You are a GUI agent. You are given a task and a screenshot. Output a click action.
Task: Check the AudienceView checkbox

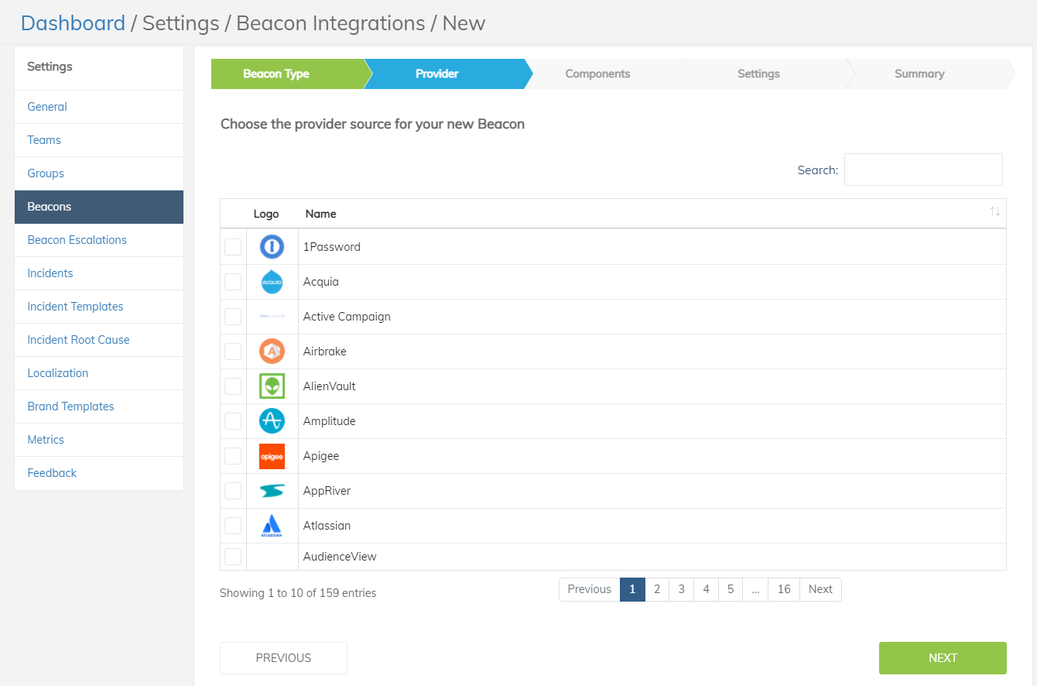click(x=233, y=557)
